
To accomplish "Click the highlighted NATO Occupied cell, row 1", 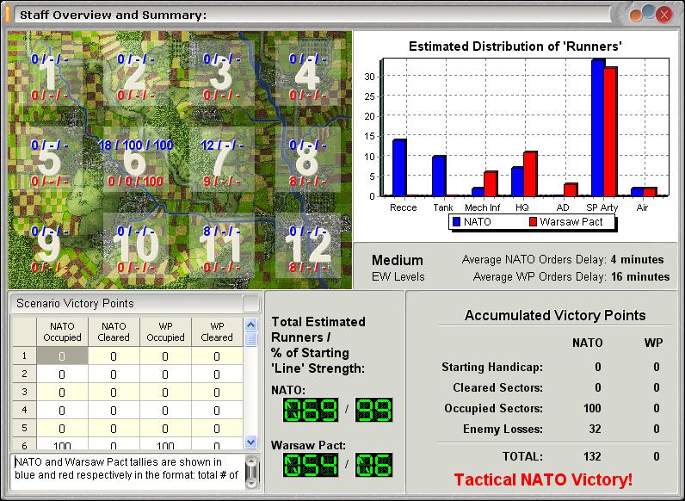I will [x=62, y=356].
